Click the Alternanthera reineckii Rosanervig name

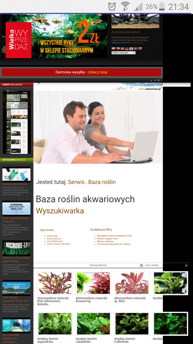(x=91, y=299)
